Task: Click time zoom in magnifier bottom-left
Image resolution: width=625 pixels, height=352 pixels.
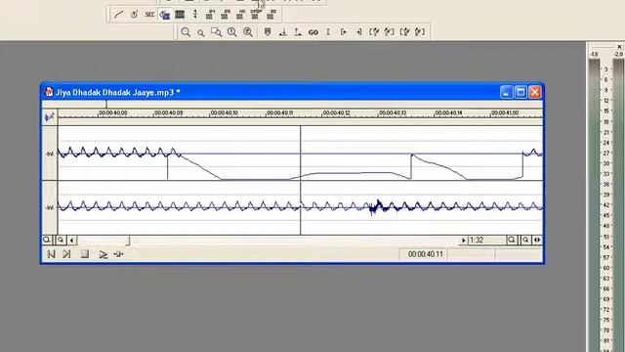Action: [x=47, y=240]
